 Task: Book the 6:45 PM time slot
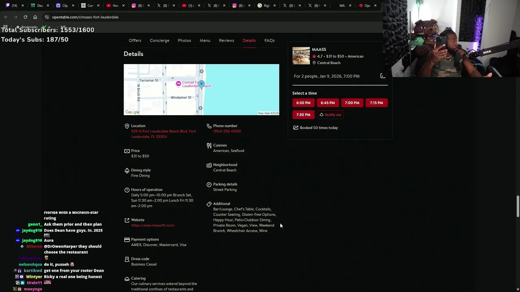(x=327, y=103)
